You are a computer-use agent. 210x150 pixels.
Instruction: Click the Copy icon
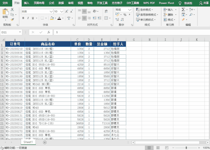click(x=12, y=14)
